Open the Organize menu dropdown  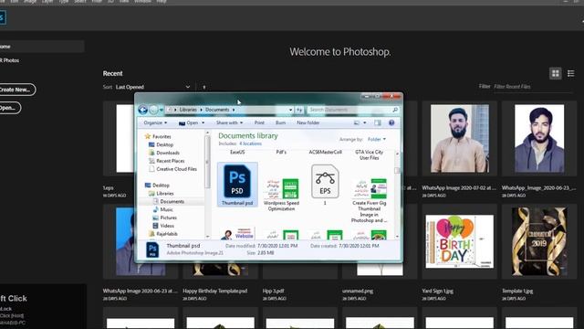155,122
